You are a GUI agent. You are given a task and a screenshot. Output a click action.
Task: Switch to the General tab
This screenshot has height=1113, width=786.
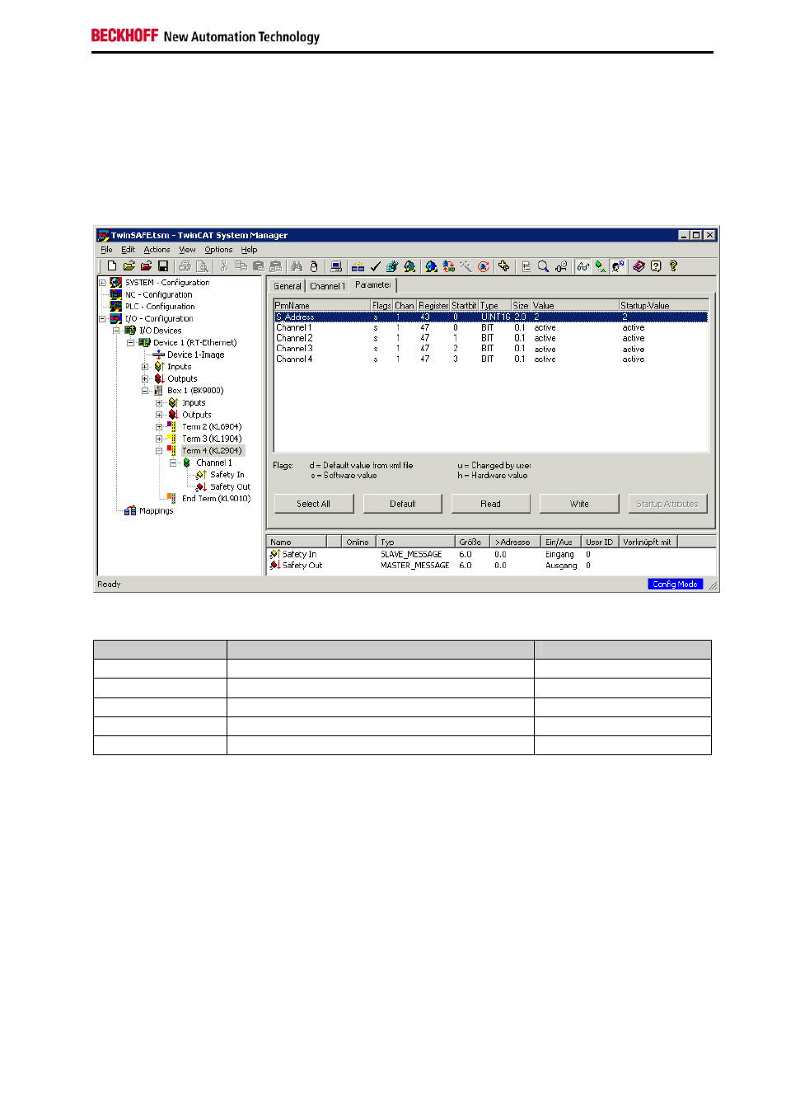coord(288,286)
